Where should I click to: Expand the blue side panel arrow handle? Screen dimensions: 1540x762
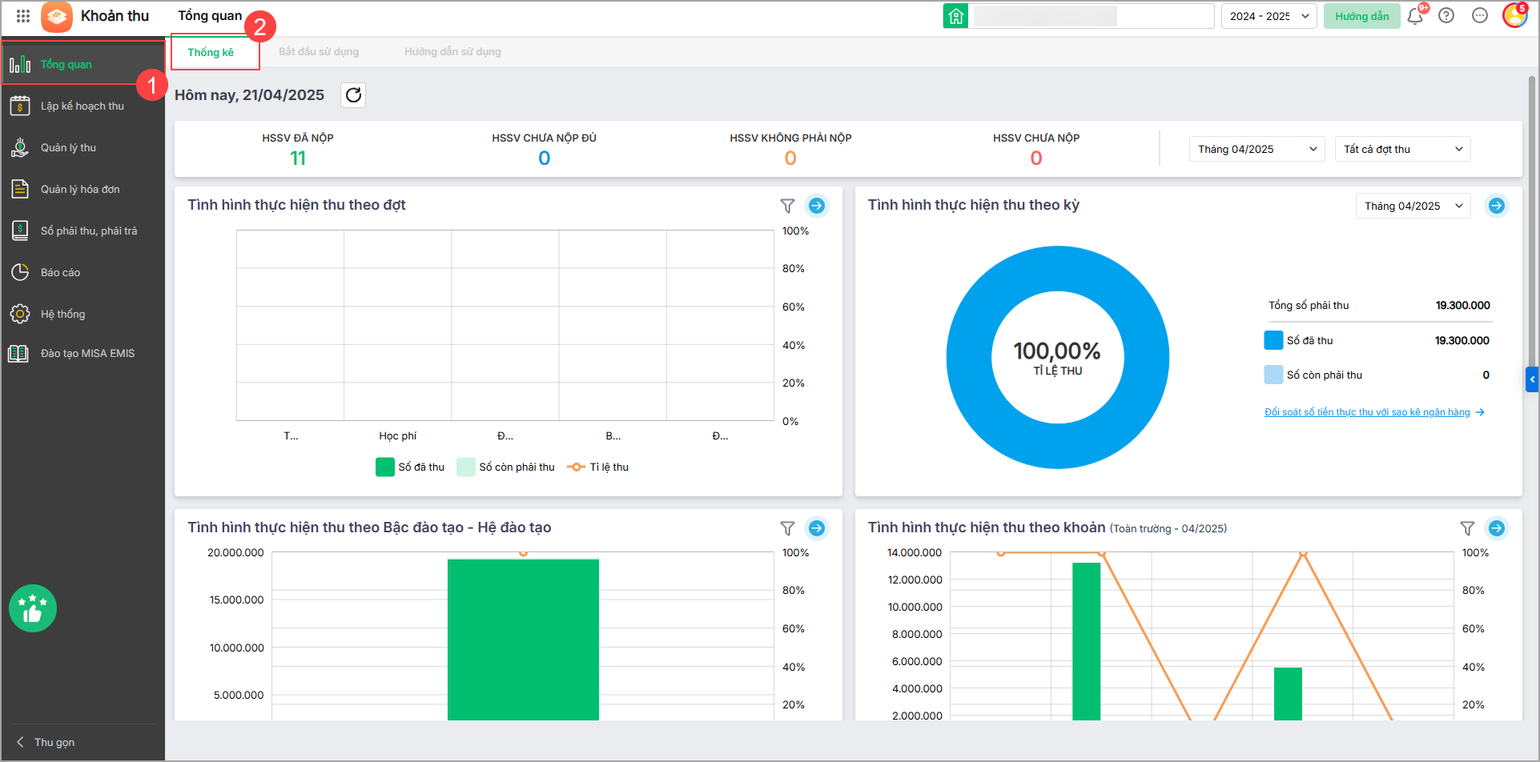pyautogui.click(x=1532, y=379)
